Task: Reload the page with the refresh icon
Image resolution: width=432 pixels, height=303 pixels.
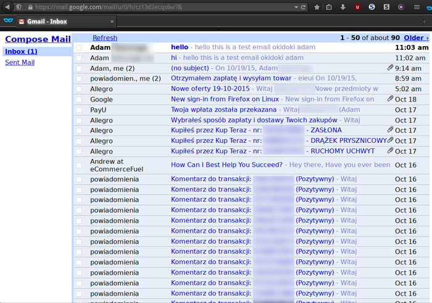Action: [303, 7]
